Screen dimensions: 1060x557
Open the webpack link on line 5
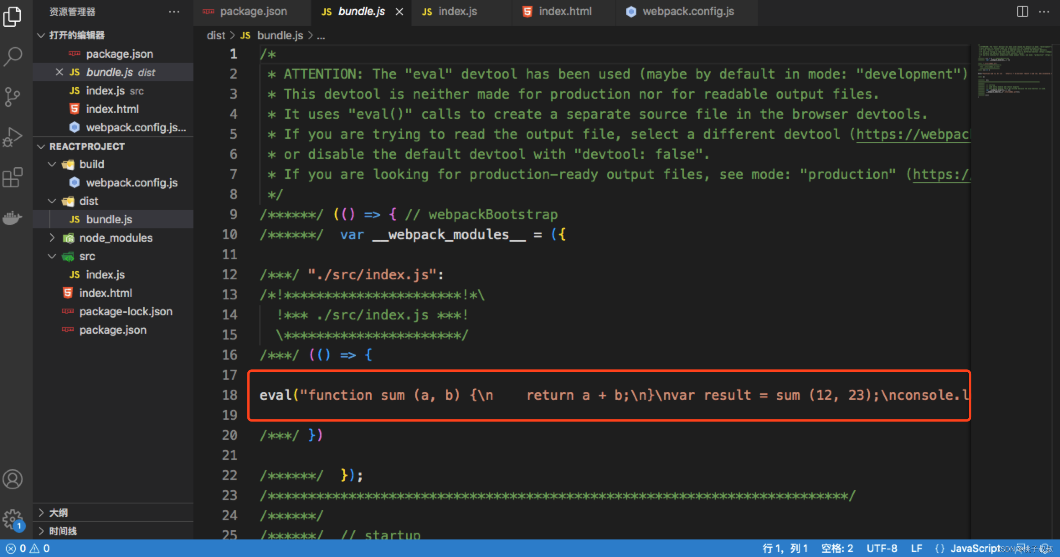[x=913, y=134]
